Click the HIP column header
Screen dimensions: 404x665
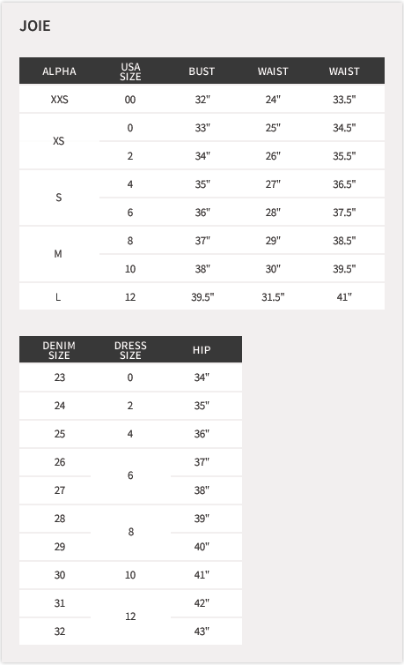202,350
